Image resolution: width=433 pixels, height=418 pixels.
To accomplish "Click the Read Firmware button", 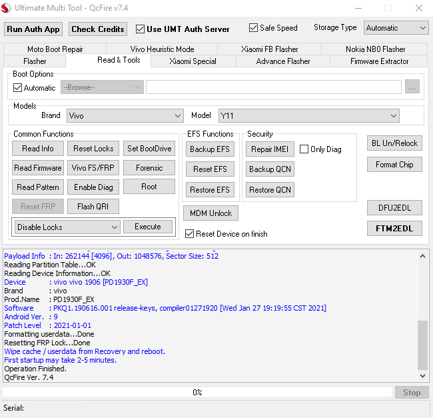I will [38, 168].
